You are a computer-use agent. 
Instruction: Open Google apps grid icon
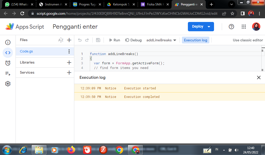244,27
